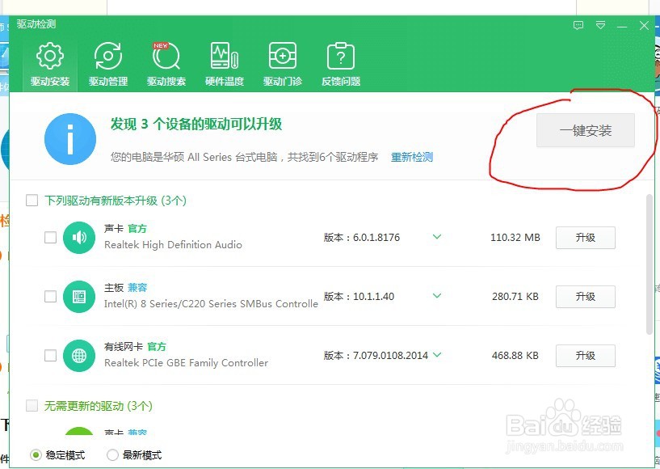Image resolution: width=660 pixels, height=469 pixels.
Task: Select the 最新模式 radio button
Action: (112, 454)
